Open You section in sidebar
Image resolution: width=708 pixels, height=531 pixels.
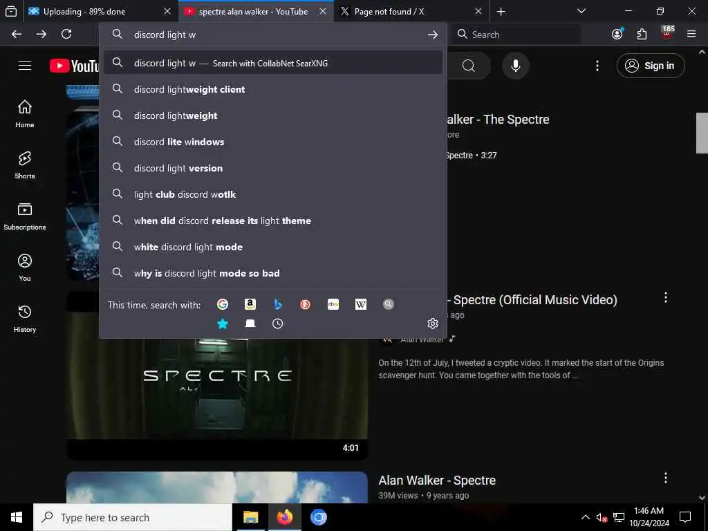[25, 268]
